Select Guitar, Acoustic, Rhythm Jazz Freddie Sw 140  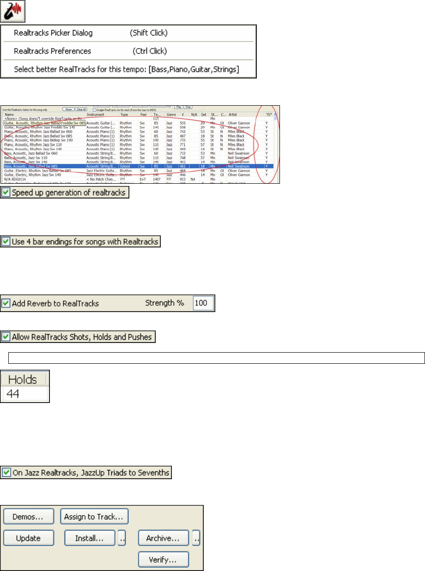coord(138,127)
